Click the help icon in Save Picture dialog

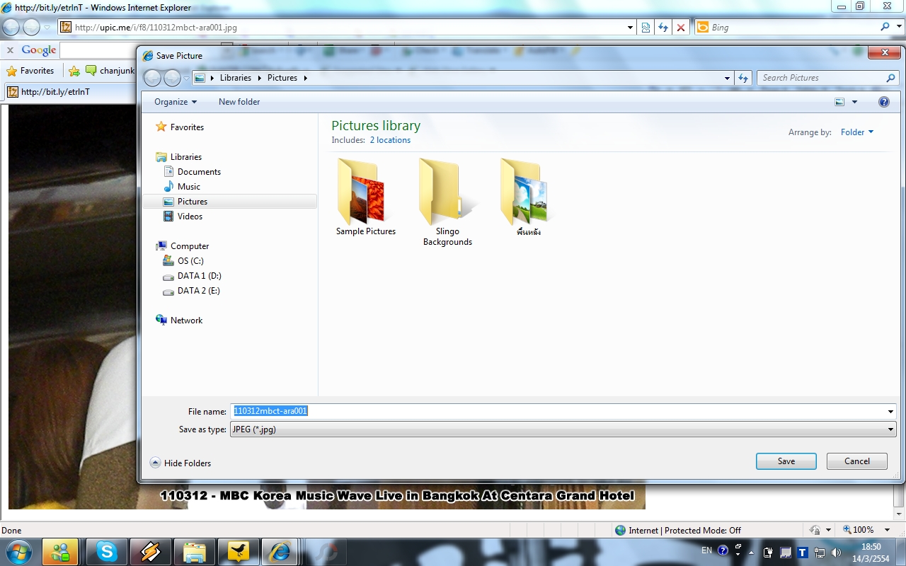[x=883, y=102]
